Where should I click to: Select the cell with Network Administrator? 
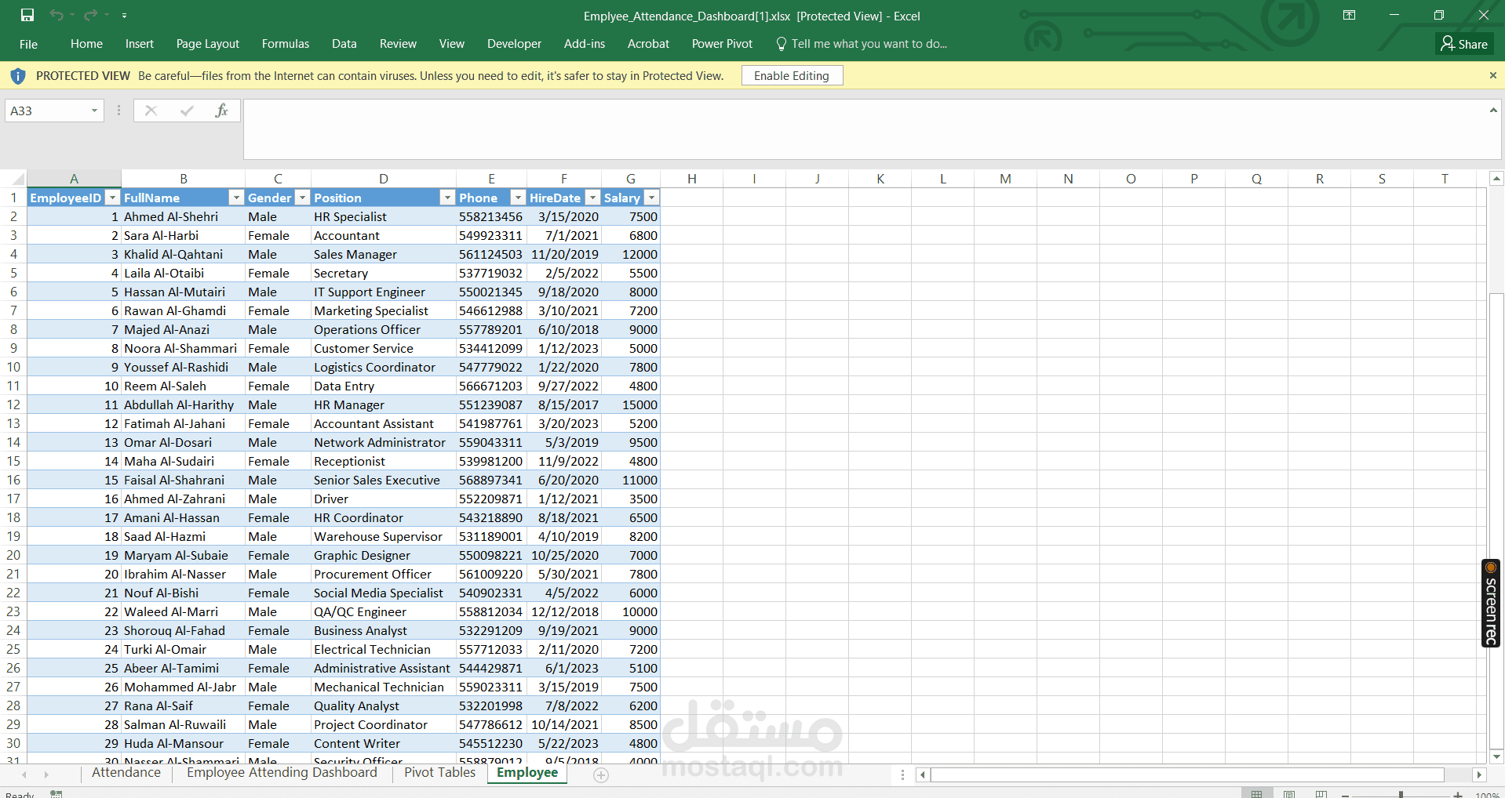coord(384,443)
